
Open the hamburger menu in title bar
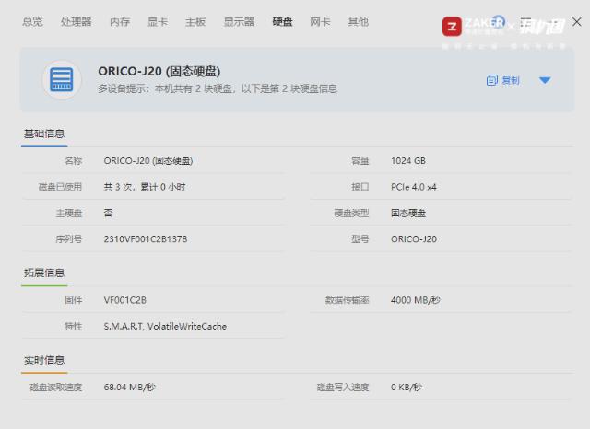525,22
